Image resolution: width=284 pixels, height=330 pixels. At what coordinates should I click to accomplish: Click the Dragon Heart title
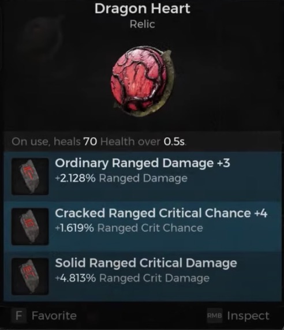coord(143,9)
